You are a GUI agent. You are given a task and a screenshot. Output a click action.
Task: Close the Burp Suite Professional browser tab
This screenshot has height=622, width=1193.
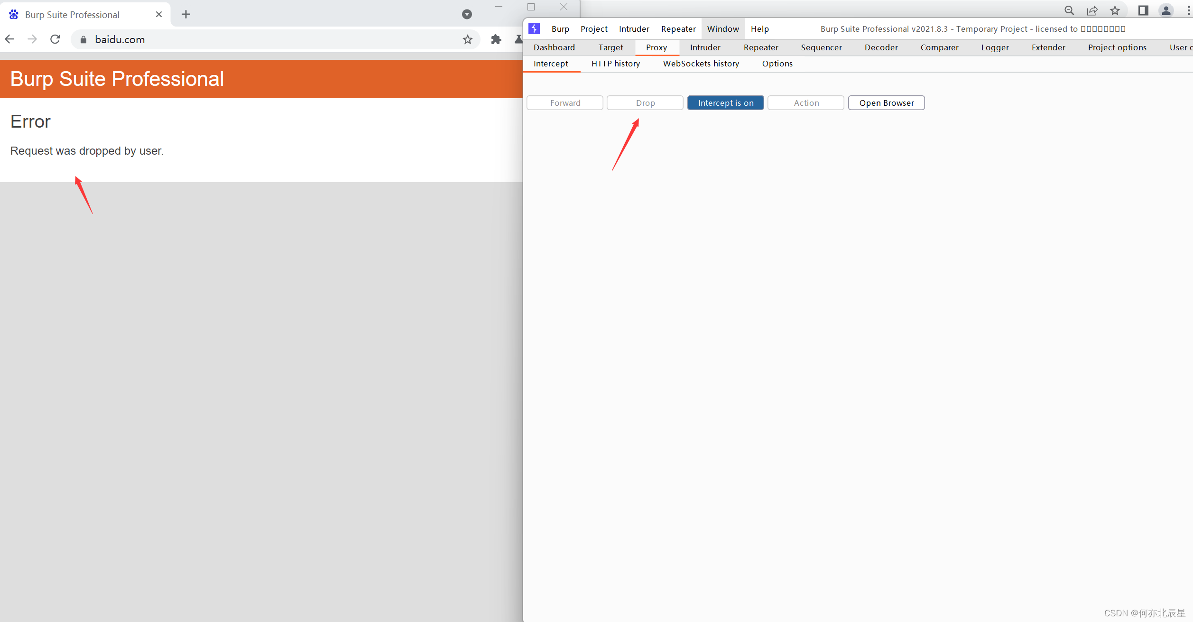(x=159, y=14)
